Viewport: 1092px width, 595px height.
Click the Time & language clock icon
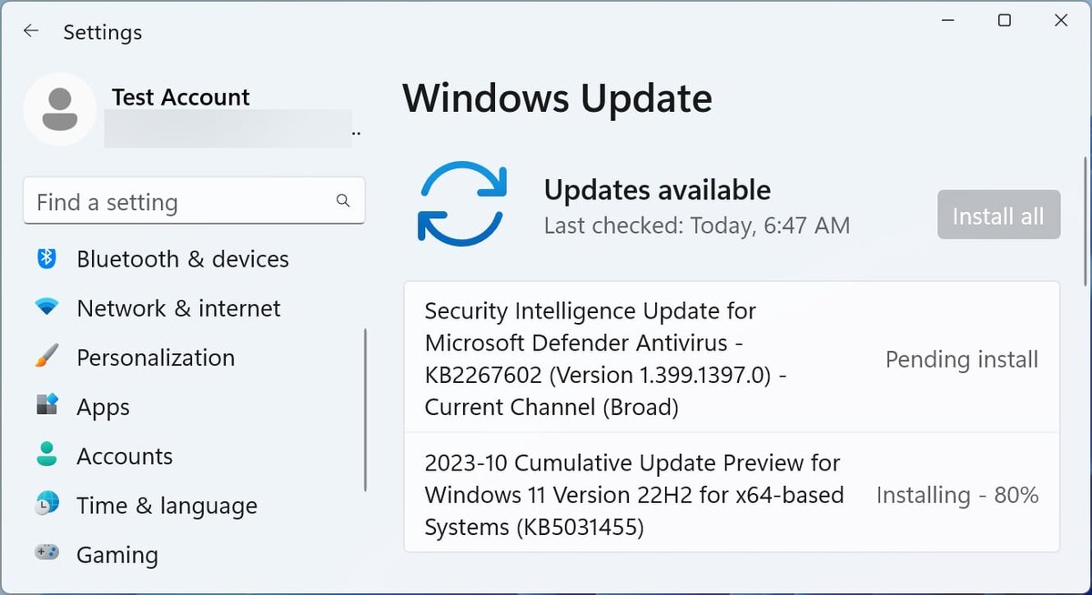coord(47,504)
